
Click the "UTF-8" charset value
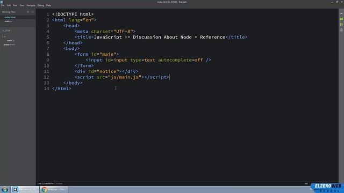tap(123, 31)
